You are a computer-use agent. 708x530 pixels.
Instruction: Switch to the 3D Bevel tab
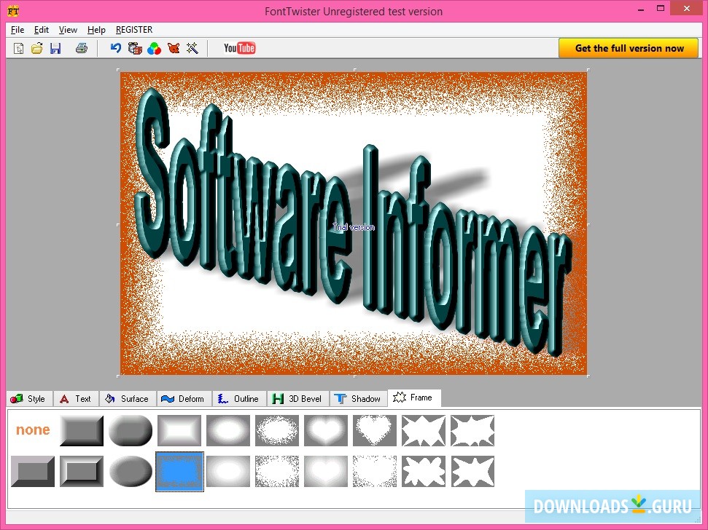pos(297,399)
